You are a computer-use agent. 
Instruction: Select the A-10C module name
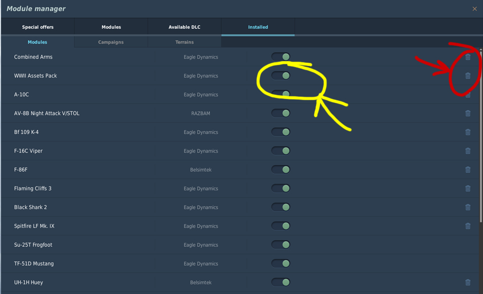tap(21, 94)
